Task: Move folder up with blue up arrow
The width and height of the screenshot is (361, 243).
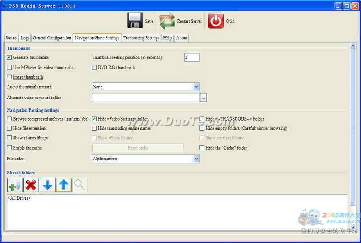Action: (x=64, y=185)
